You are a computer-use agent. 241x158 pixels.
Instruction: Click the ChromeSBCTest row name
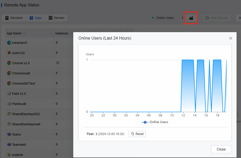(23, 84)
